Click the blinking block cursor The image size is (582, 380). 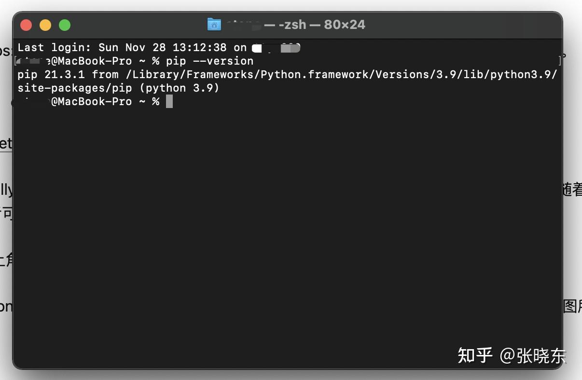pos(168,101)
